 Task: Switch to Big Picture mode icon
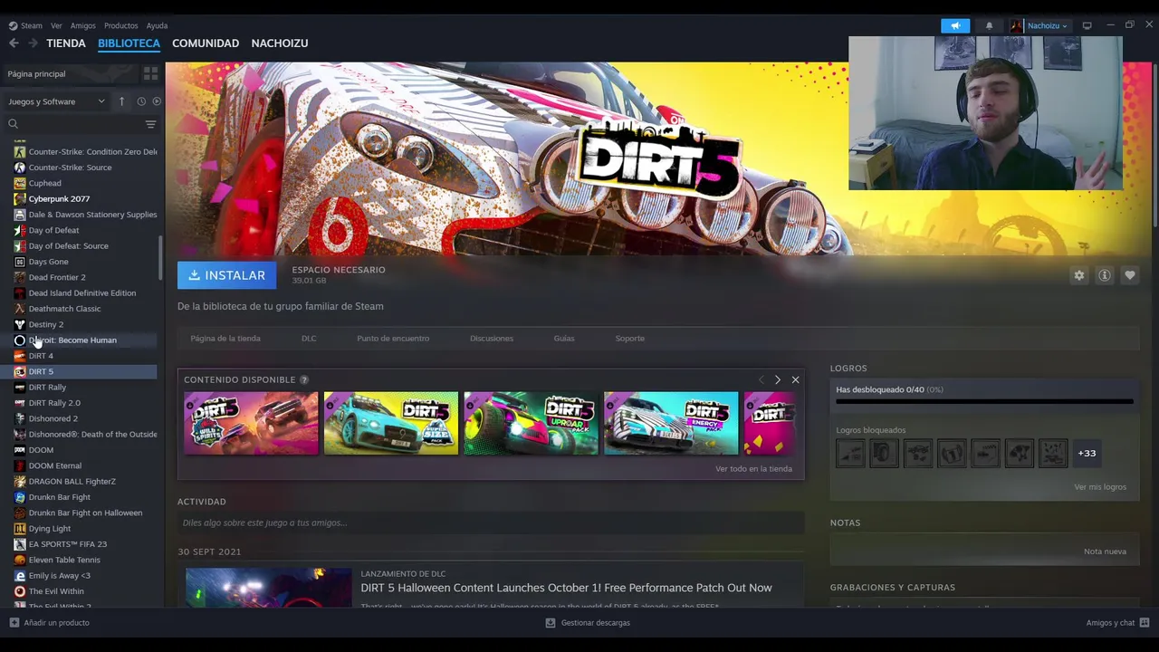[x=1087, y=25]
